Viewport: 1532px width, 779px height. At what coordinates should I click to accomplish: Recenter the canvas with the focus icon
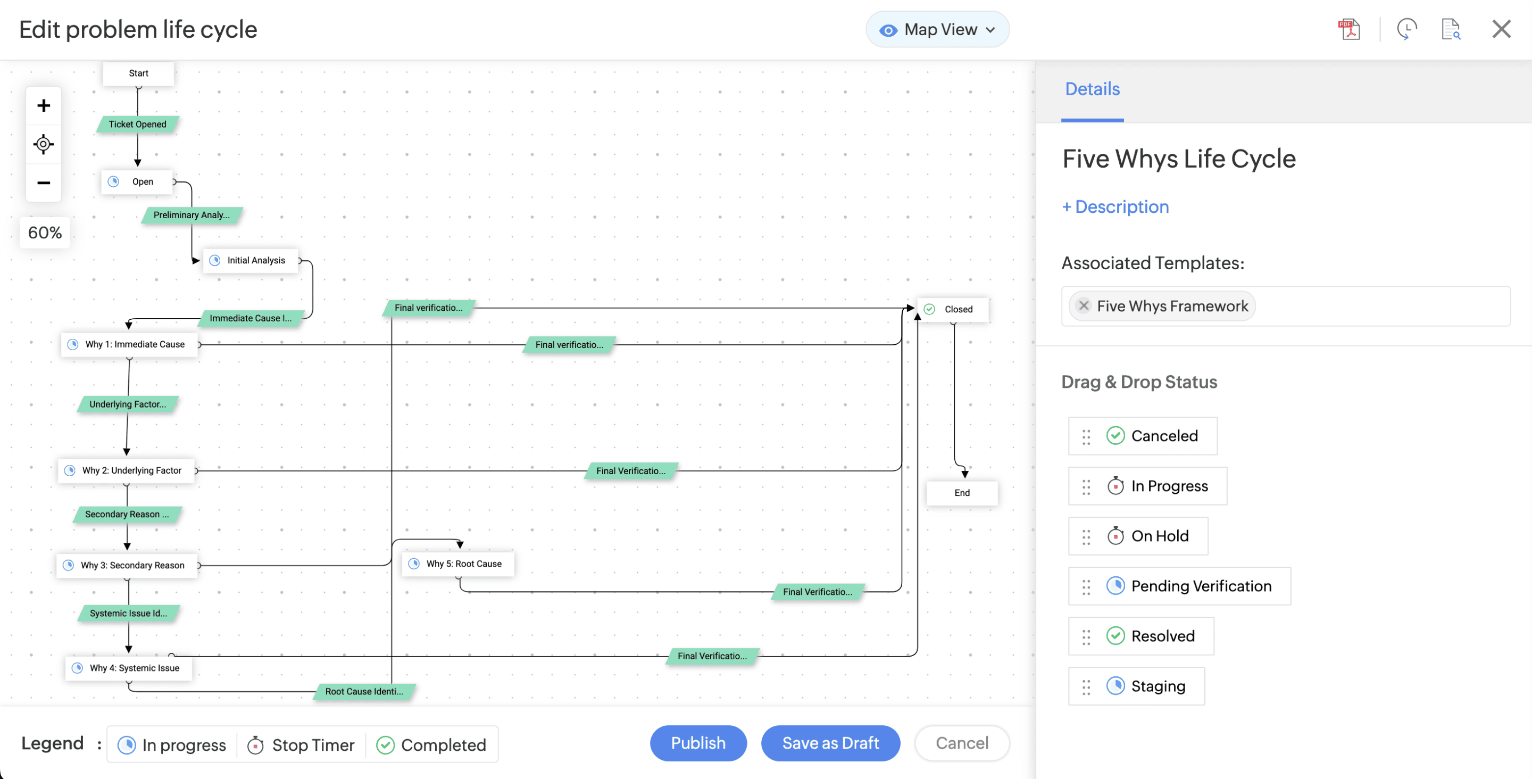tap(44, 144)
